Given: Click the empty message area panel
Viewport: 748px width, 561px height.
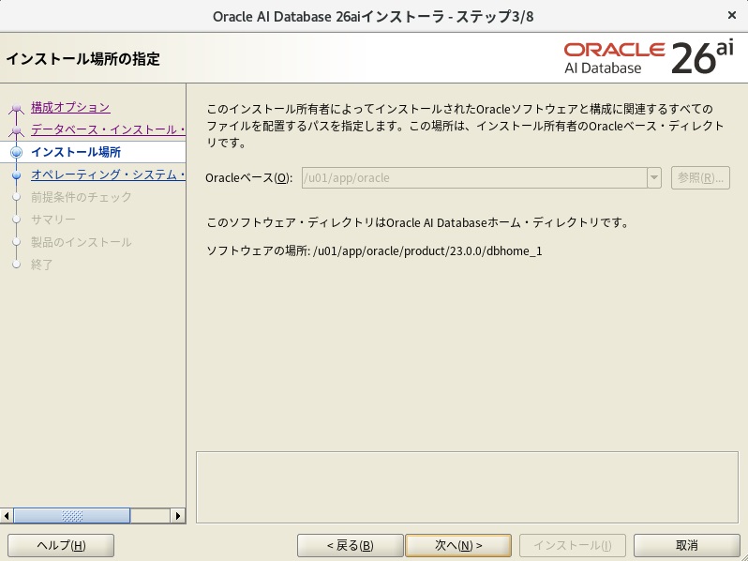Looking at the screenshot, I should pos(467,487).
